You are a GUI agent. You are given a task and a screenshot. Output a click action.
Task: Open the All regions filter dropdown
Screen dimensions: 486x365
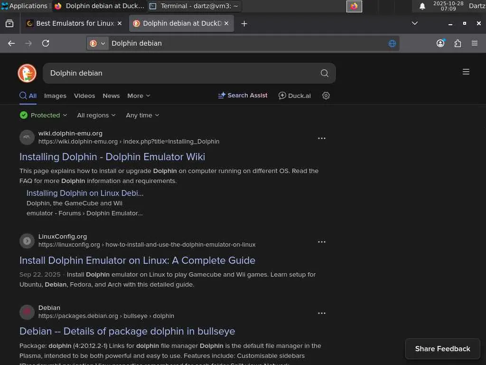point(96,115)
